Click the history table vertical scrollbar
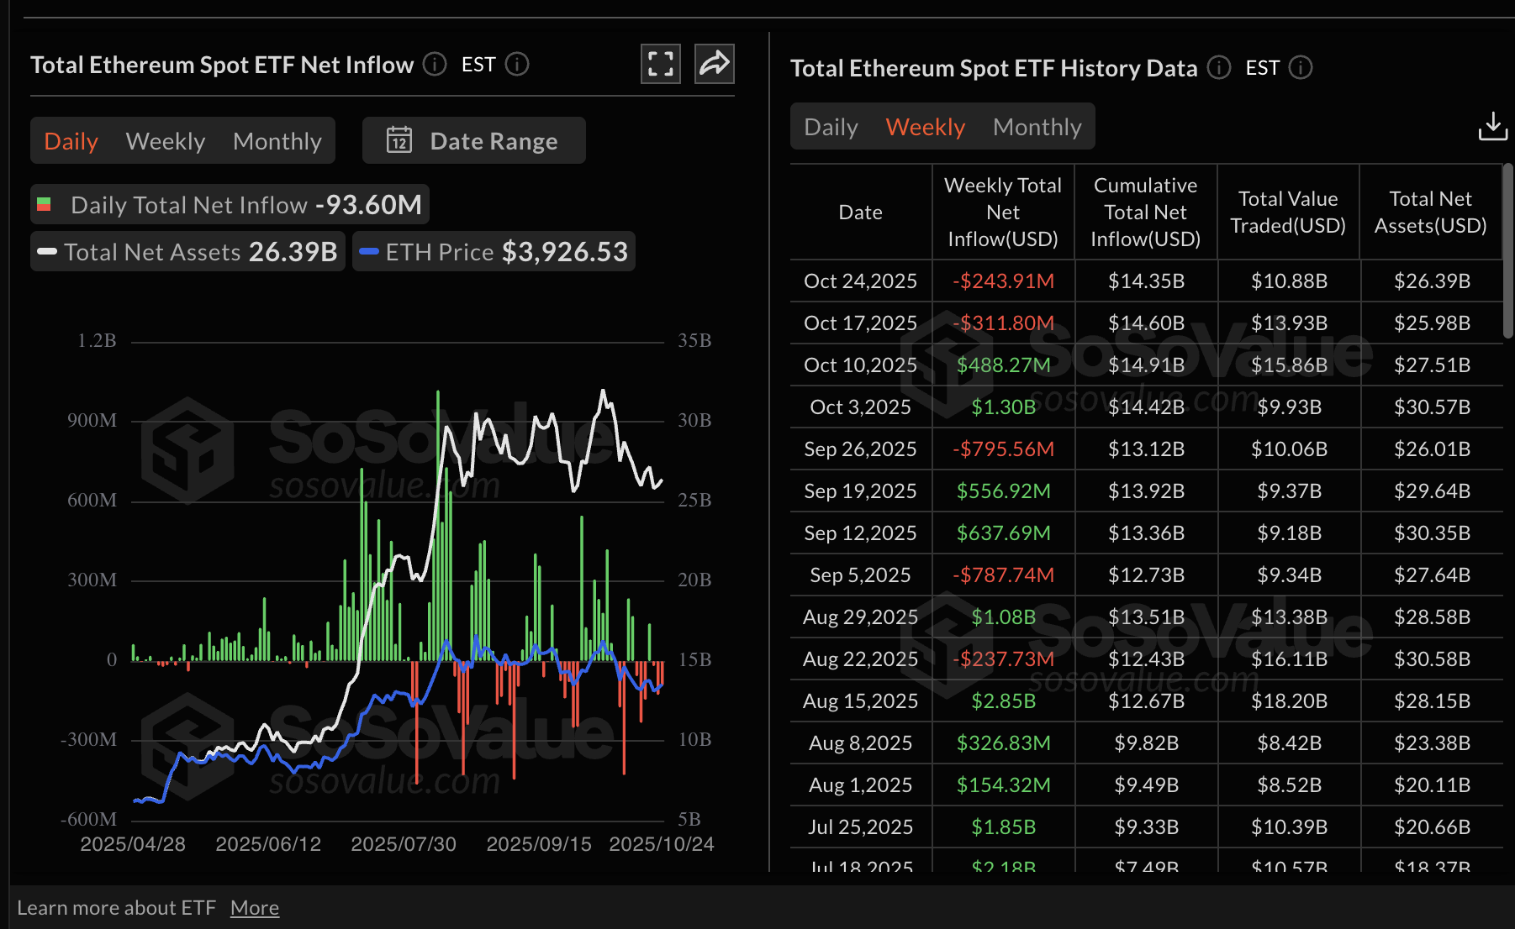1515x929 pixels. tap(1507, 252)
